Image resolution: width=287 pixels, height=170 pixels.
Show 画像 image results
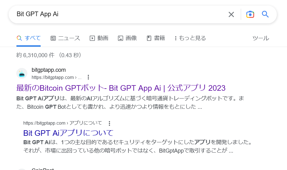coord(127,38)
